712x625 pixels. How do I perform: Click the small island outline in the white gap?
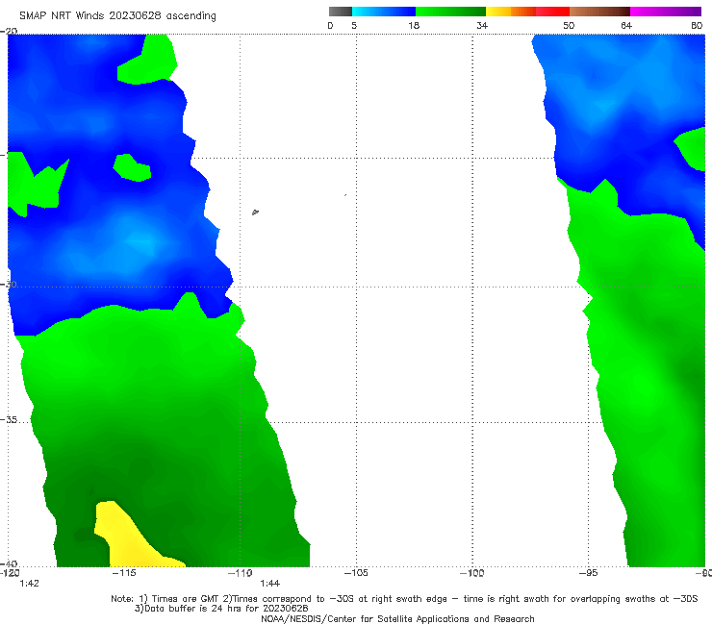255,212
